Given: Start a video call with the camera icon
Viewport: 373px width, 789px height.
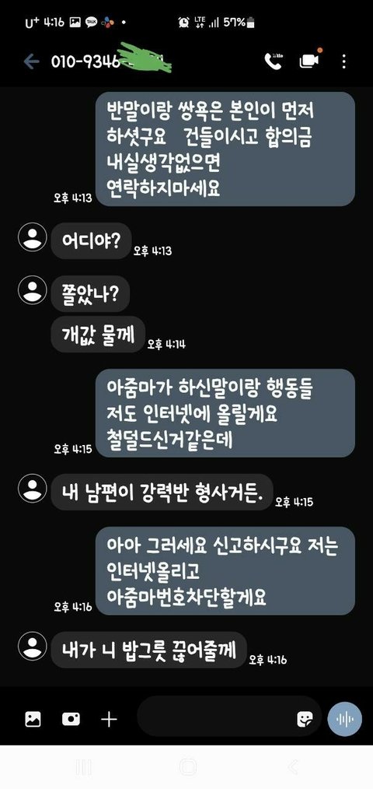Looking at the screenshot, I should coord(309,61).
